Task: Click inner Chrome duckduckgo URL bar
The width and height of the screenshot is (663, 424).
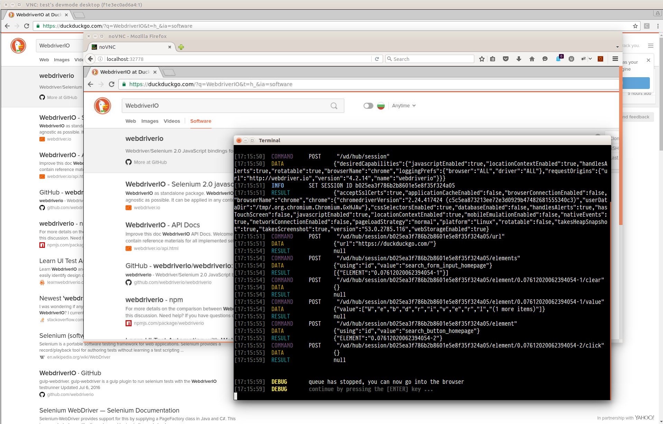Action: click(x=368, y=84)
